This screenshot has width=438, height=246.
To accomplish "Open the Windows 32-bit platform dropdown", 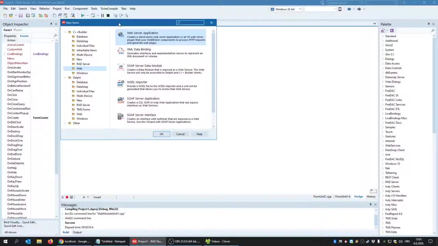I will tap(300, 9).
